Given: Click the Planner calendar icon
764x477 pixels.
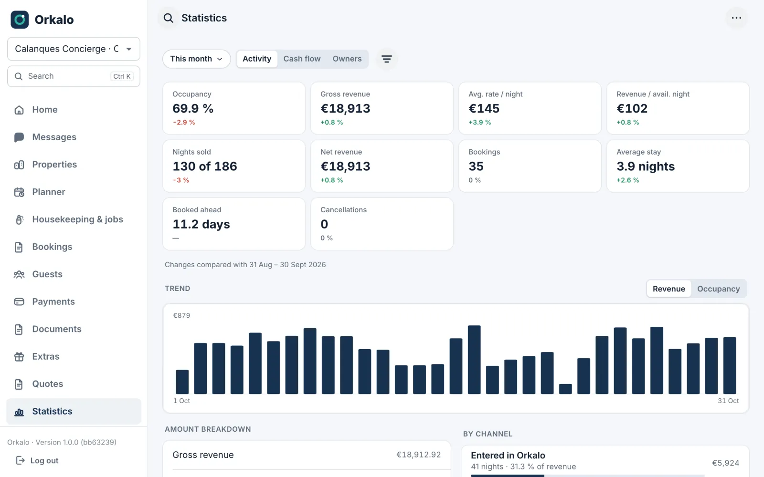Looking at the screenshot, I should click(19, 192).
